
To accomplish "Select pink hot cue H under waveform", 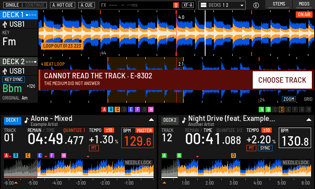I will (151, 109).
